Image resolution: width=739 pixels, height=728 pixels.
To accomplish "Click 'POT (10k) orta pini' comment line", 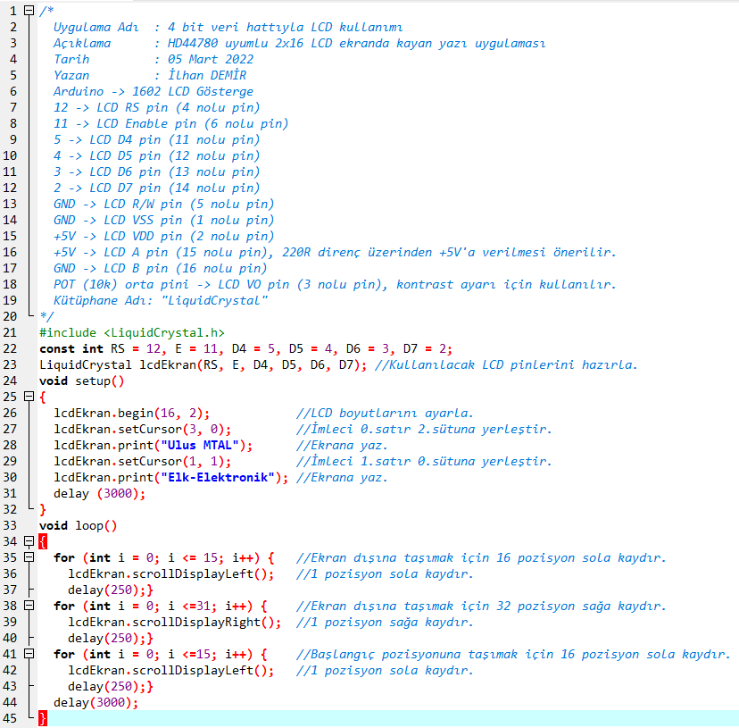I will pyautogui.click(x=335, y=284).
